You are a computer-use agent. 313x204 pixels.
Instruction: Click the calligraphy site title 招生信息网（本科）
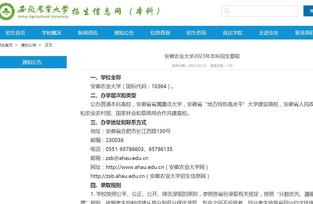(x=116, y=11)
